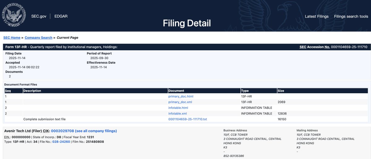The height and width of the screenshot is (159, 371).
Task: Select the State of Incorp. D8 text
Action: click(47, 137)
